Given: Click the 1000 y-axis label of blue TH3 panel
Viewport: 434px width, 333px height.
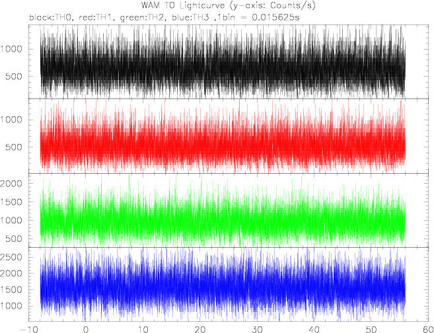Looking at the screenshot, I should pyautogui.click(x=11, y=306).
